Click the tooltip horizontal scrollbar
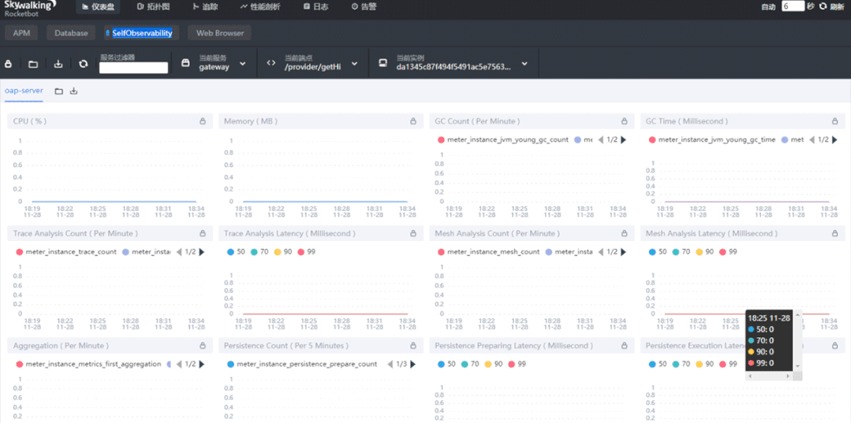The height and width of the screenshot is (423, 851). [770, 376]
